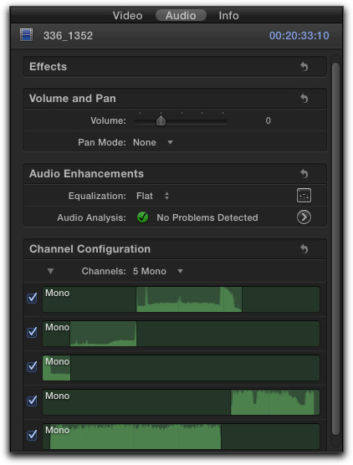This screenshot has height=465, width=353.
Task: Toggle the fifth Mono channel checkbox
Action: pyautogui.click(x=32, y=435)
